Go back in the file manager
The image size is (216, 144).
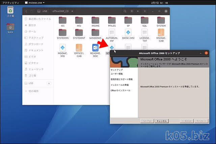click(x=26, y=11)
